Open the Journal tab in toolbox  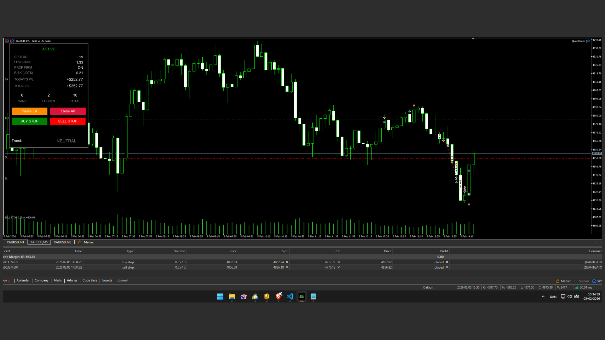coord(122,280)
